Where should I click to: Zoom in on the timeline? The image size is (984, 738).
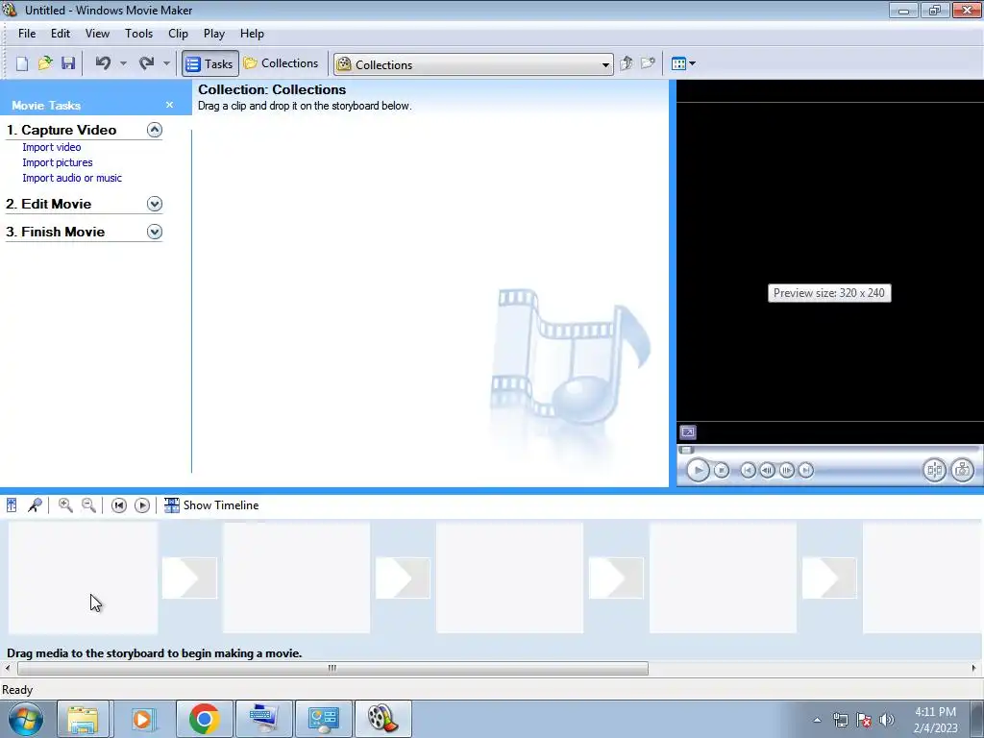click(x=65, y=505)
